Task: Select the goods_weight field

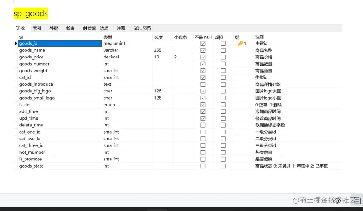Action: [x=33, y=71]
